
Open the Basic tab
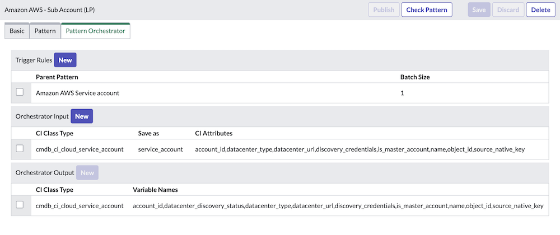(17, 31)
